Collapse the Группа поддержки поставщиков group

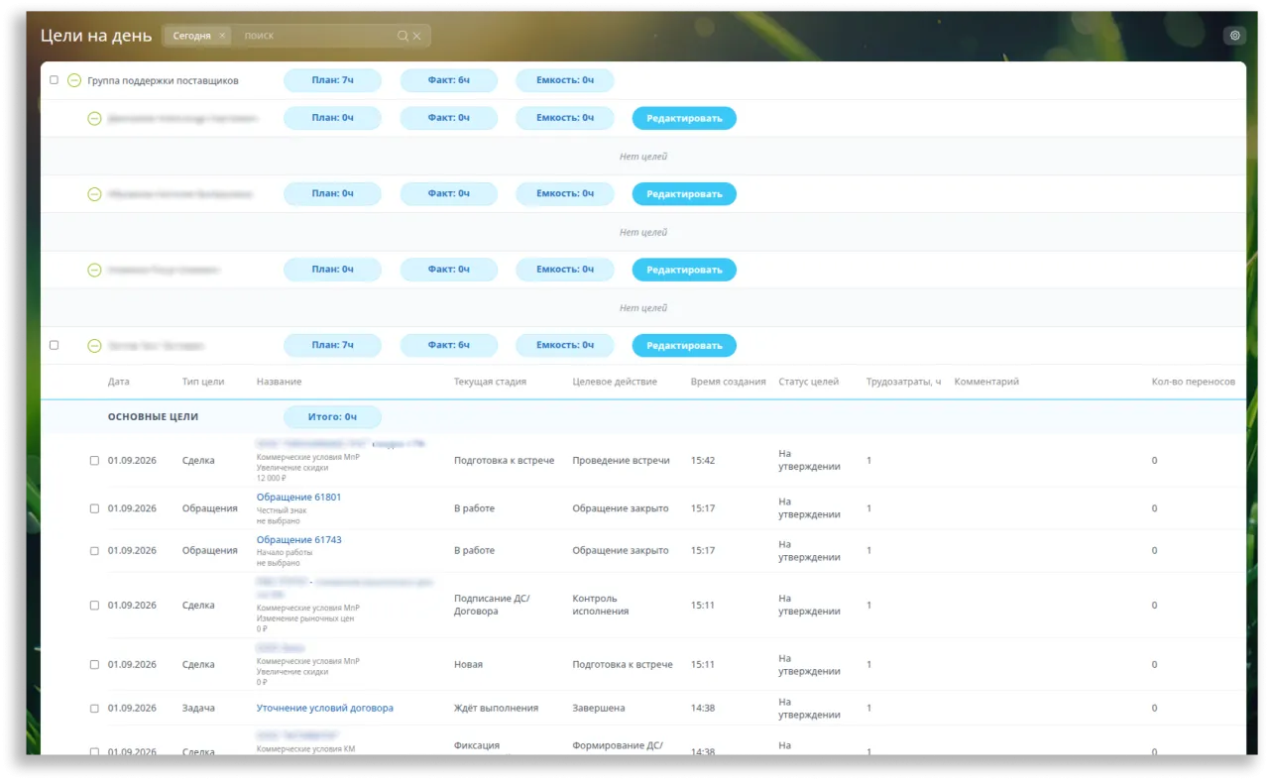(74, 80)
